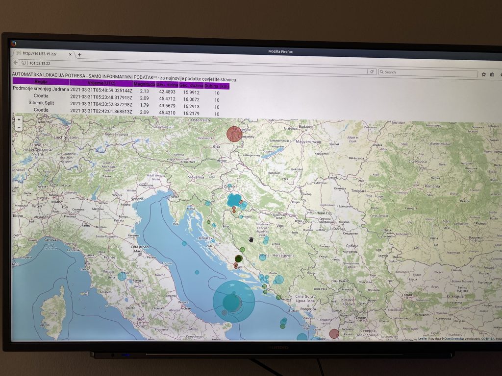Click the Magnituda column header

144,84
